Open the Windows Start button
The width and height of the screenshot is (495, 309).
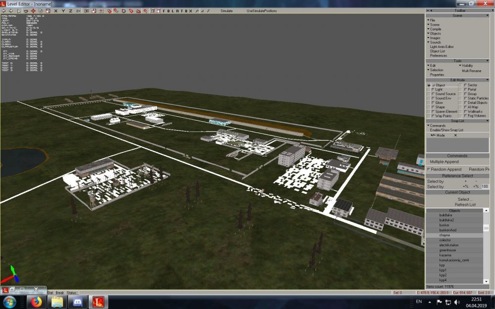[9, 302]
